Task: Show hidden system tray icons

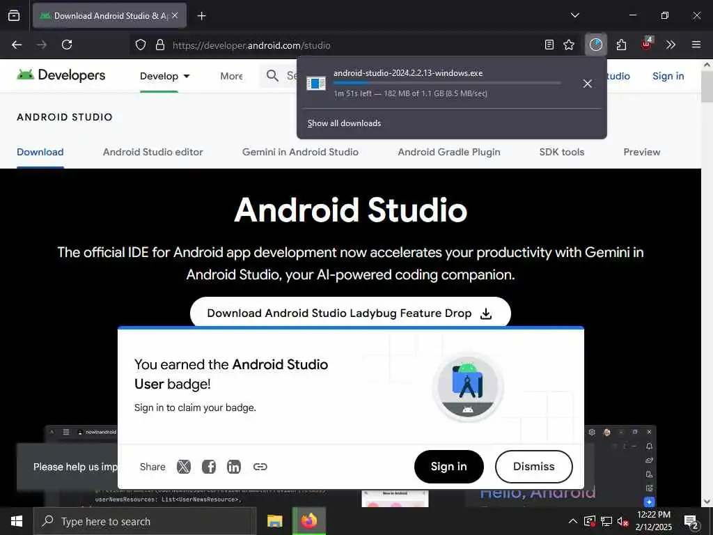Action: (573, 521)
